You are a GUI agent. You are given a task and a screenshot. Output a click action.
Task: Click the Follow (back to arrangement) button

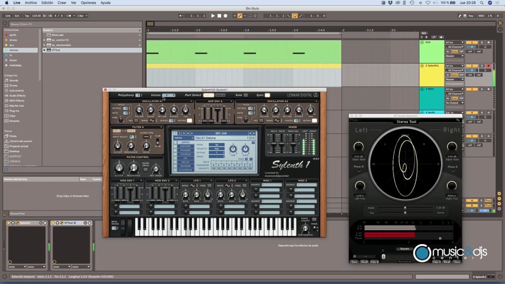coord(181,16)
